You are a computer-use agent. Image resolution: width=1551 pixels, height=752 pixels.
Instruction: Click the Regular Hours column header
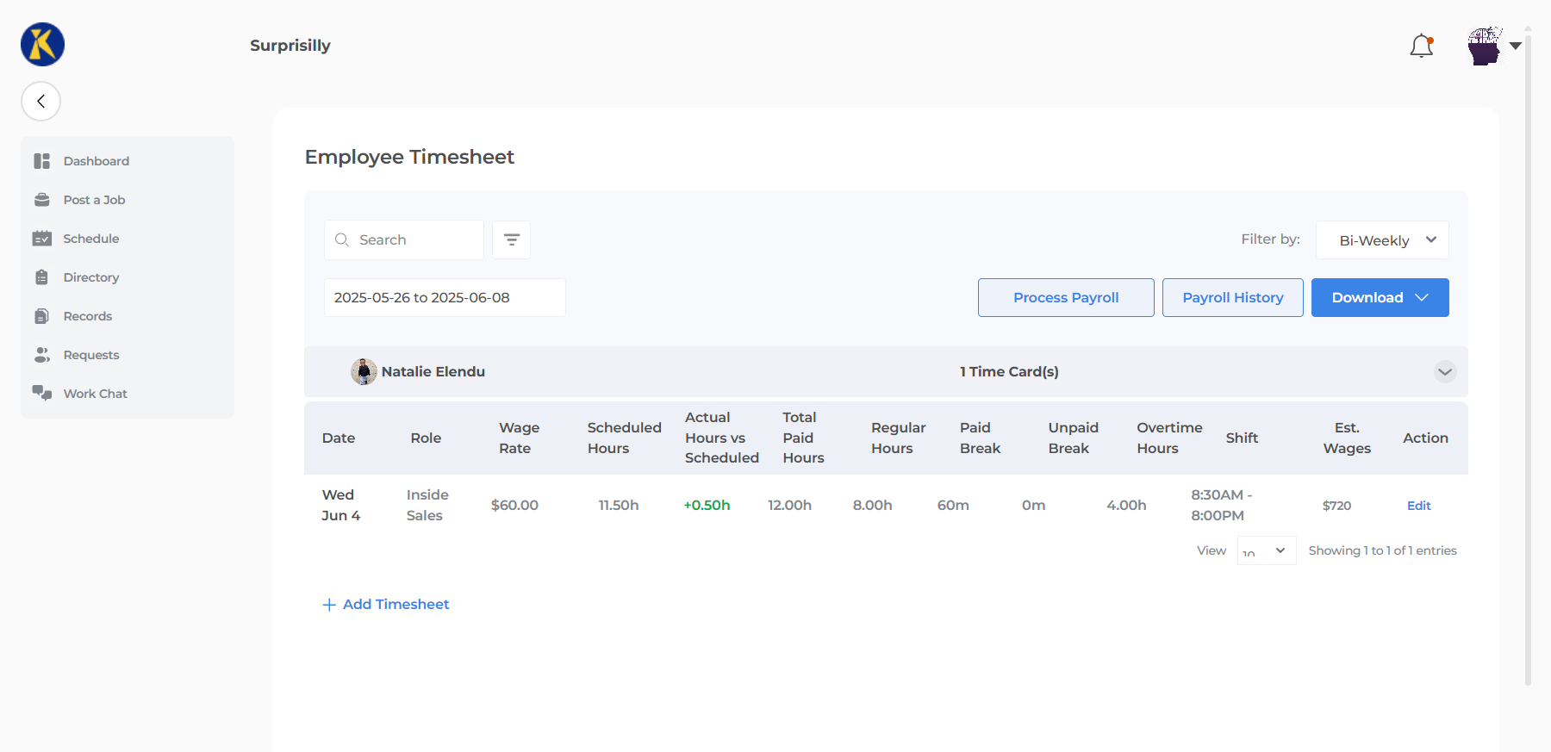898,438
